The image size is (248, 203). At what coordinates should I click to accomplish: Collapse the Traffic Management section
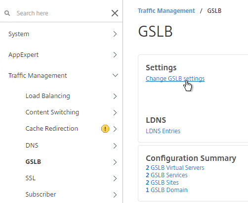pyautogui.click(x=115, y=75)
